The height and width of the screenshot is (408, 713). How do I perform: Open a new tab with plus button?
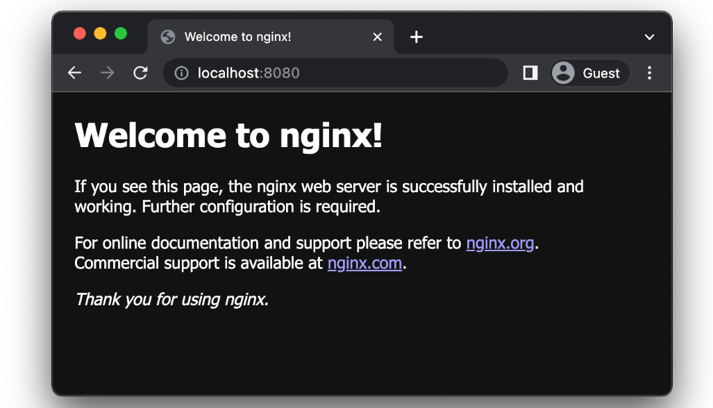[x=416, y=37]
